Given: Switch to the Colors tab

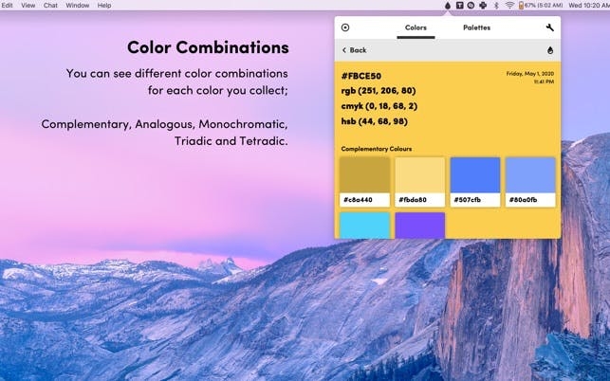Looking at the screenshot, I should tap(416, 27).
